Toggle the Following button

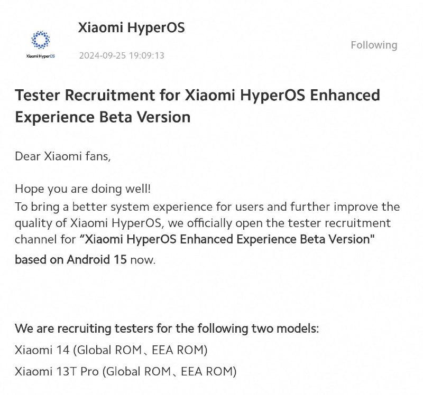374,45
